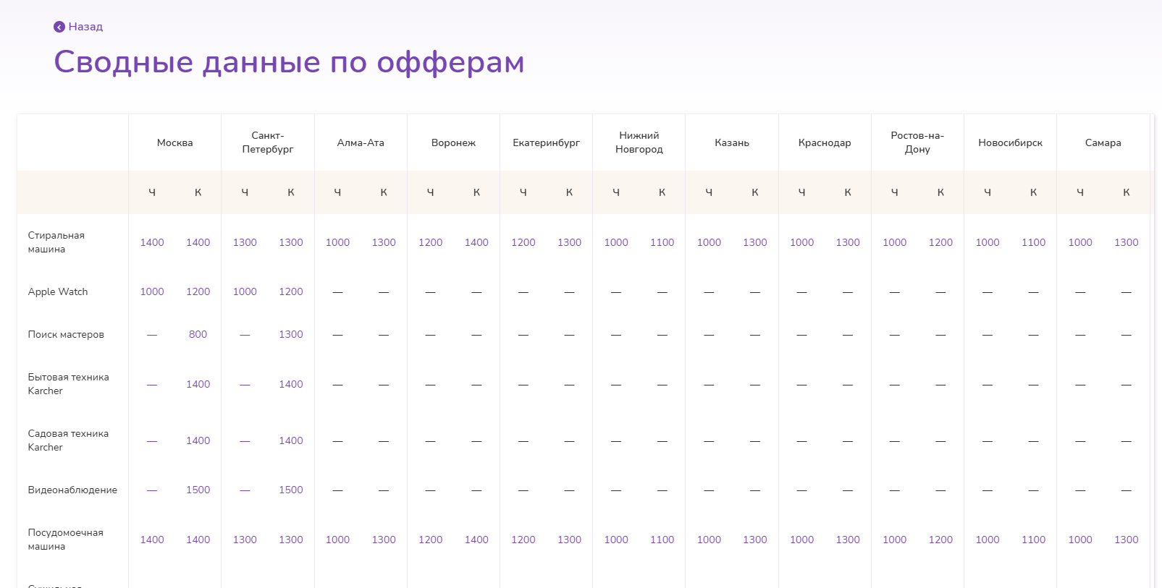1162x588 pixels.
Task: Click Бытовая техника Karcher Москва К value 1400
Action: [198, 384]
